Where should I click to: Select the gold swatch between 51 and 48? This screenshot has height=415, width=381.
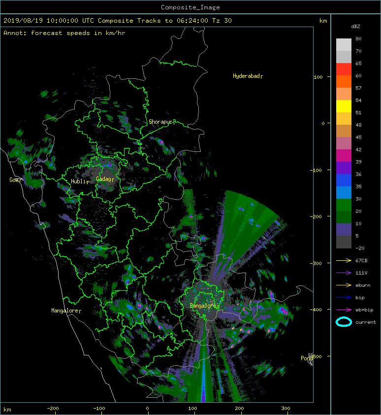[x=344, y=118]
